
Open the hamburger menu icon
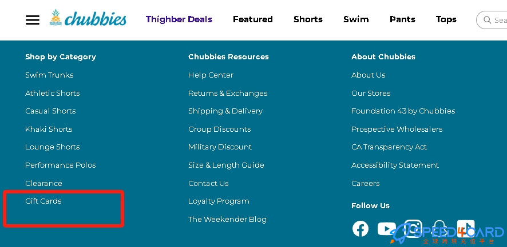click(x=33, y=20)
